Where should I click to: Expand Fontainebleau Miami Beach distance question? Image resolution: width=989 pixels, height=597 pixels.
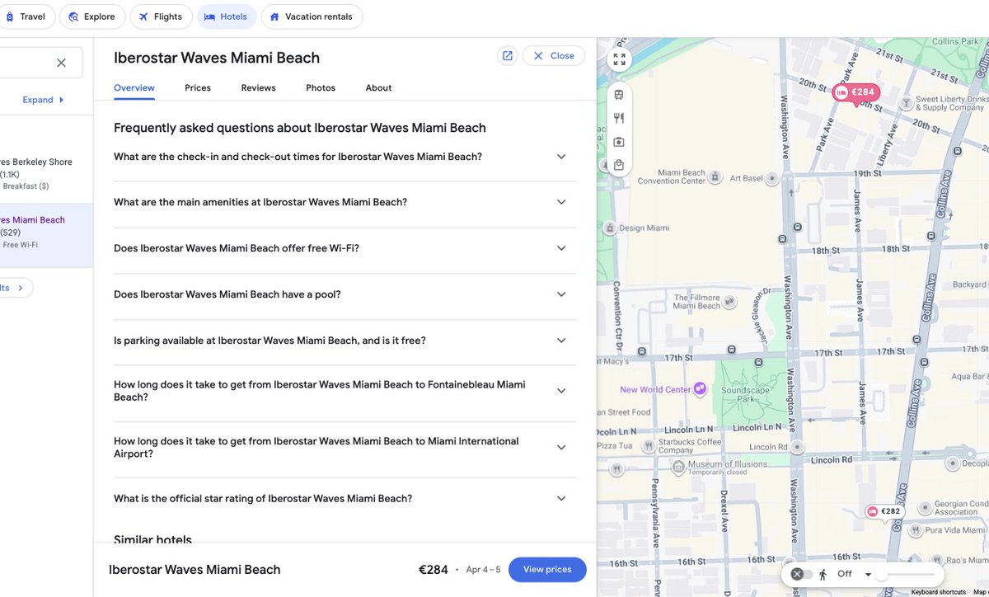pos(345,391)
